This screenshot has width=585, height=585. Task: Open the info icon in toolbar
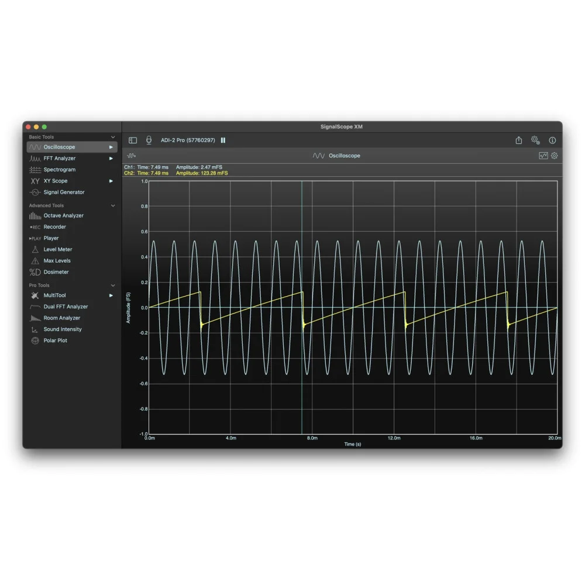pos(552,140)
